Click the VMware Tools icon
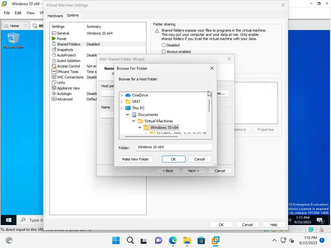 coord(54,71)
